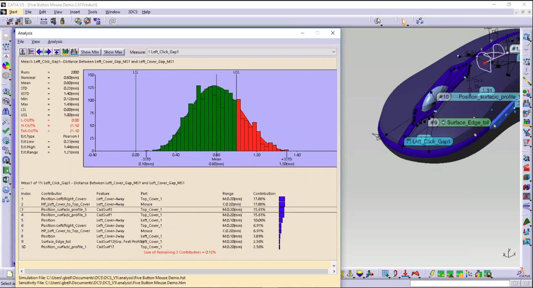Image resolution: width=533 pixels, height=288 pixels.
Task: Click the Surface_Edge_tol label in 3D view
Action: (459, 123)
